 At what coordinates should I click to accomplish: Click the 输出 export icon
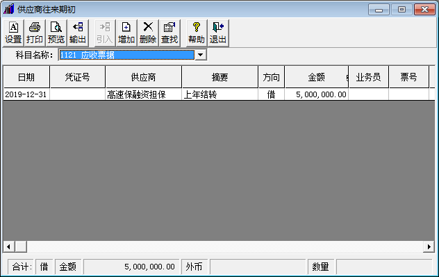(78, 33)
